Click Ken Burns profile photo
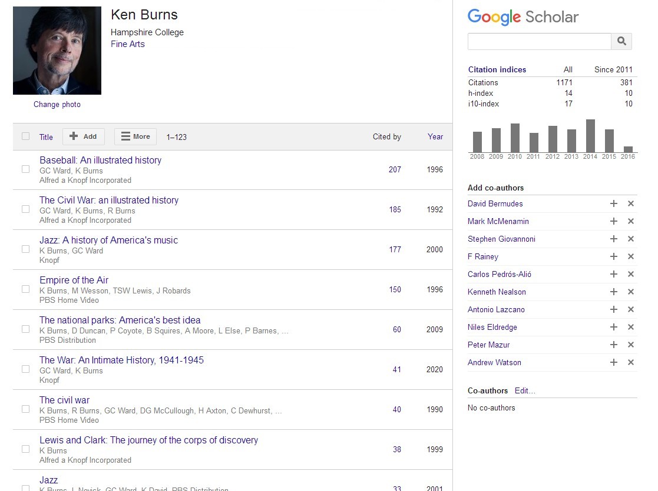The width and height of the screenshot is (658, 491). [x=57, y=50]
